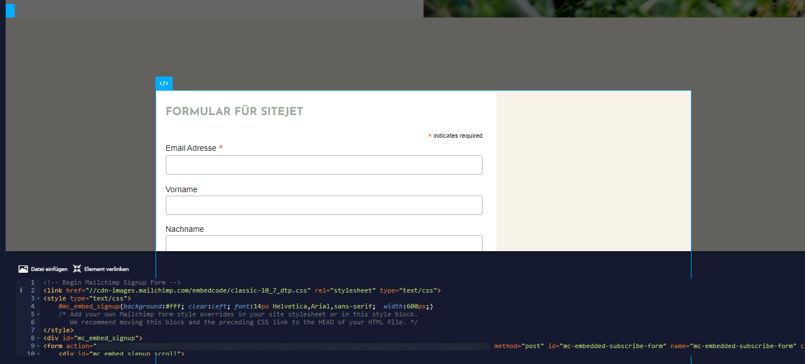Click the Datei einfügen image icon

[x=23, y=269]
